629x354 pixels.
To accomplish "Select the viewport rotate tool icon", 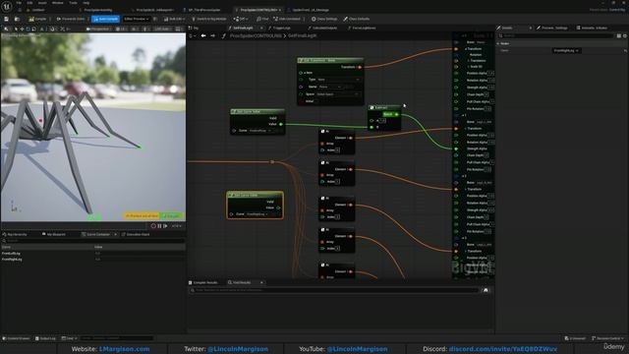I will click(29, 29).
